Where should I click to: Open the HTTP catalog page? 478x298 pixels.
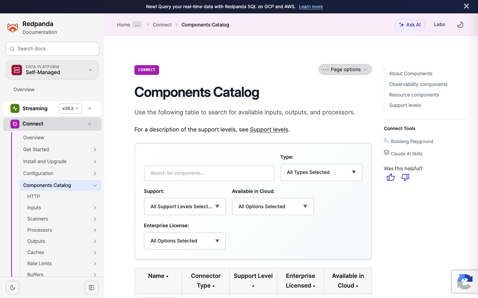point(34,197)
